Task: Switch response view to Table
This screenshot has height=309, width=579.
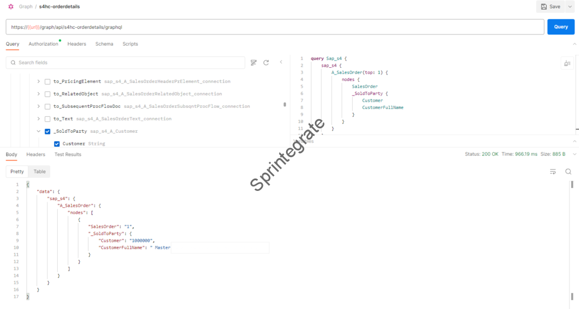Action: click(40, 171)
